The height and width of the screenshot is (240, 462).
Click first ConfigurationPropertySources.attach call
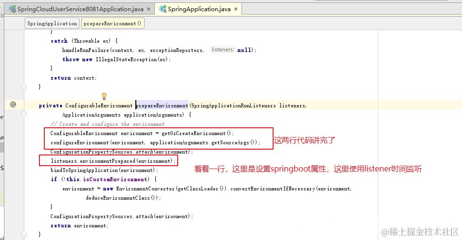click(122, 152)
